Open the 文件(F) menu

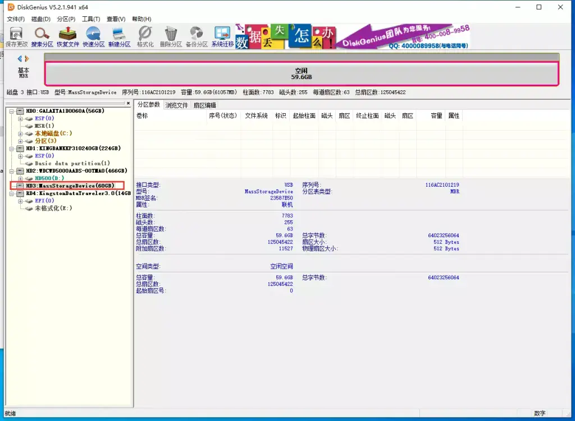click(16, 19)
